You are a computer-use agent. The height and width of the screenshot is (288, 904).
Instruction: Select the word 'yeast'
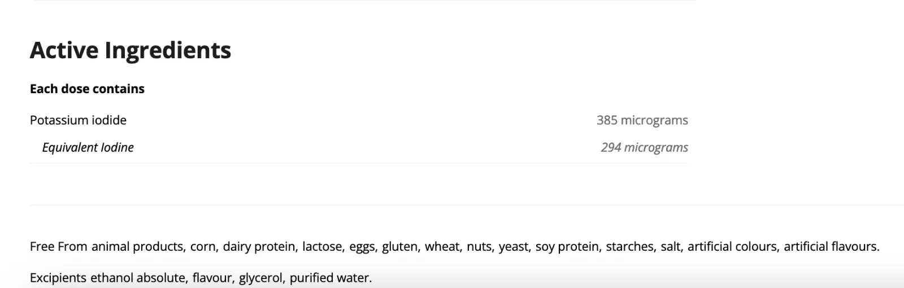coord(513,247)
